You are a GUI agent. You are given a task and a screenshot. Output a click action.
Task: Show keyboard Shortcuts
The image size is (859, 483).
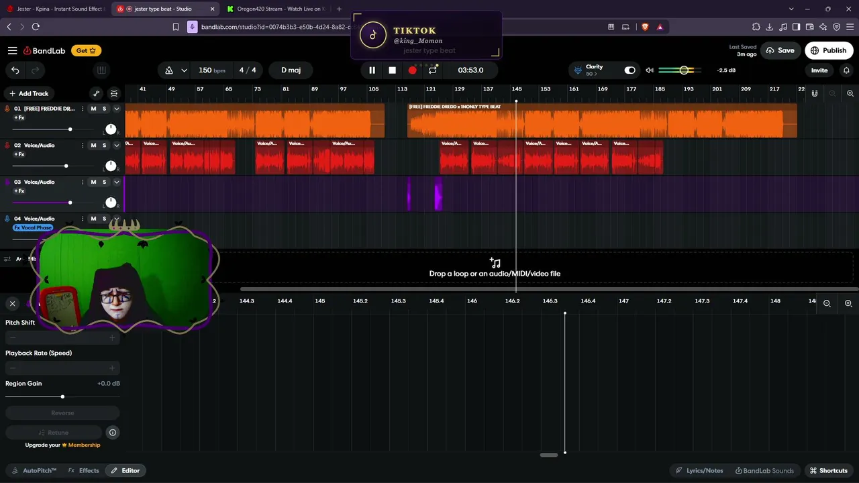pyautogui.click(x=829, y=471)
